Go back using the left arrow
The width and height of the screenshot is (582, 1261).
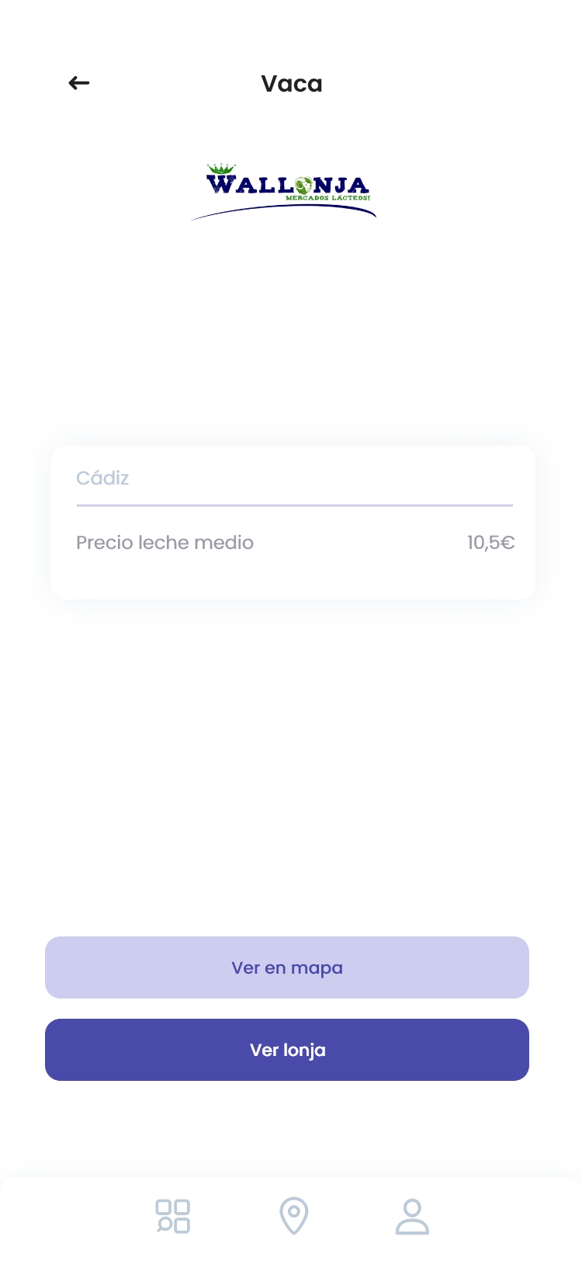[x=79, y=83]
